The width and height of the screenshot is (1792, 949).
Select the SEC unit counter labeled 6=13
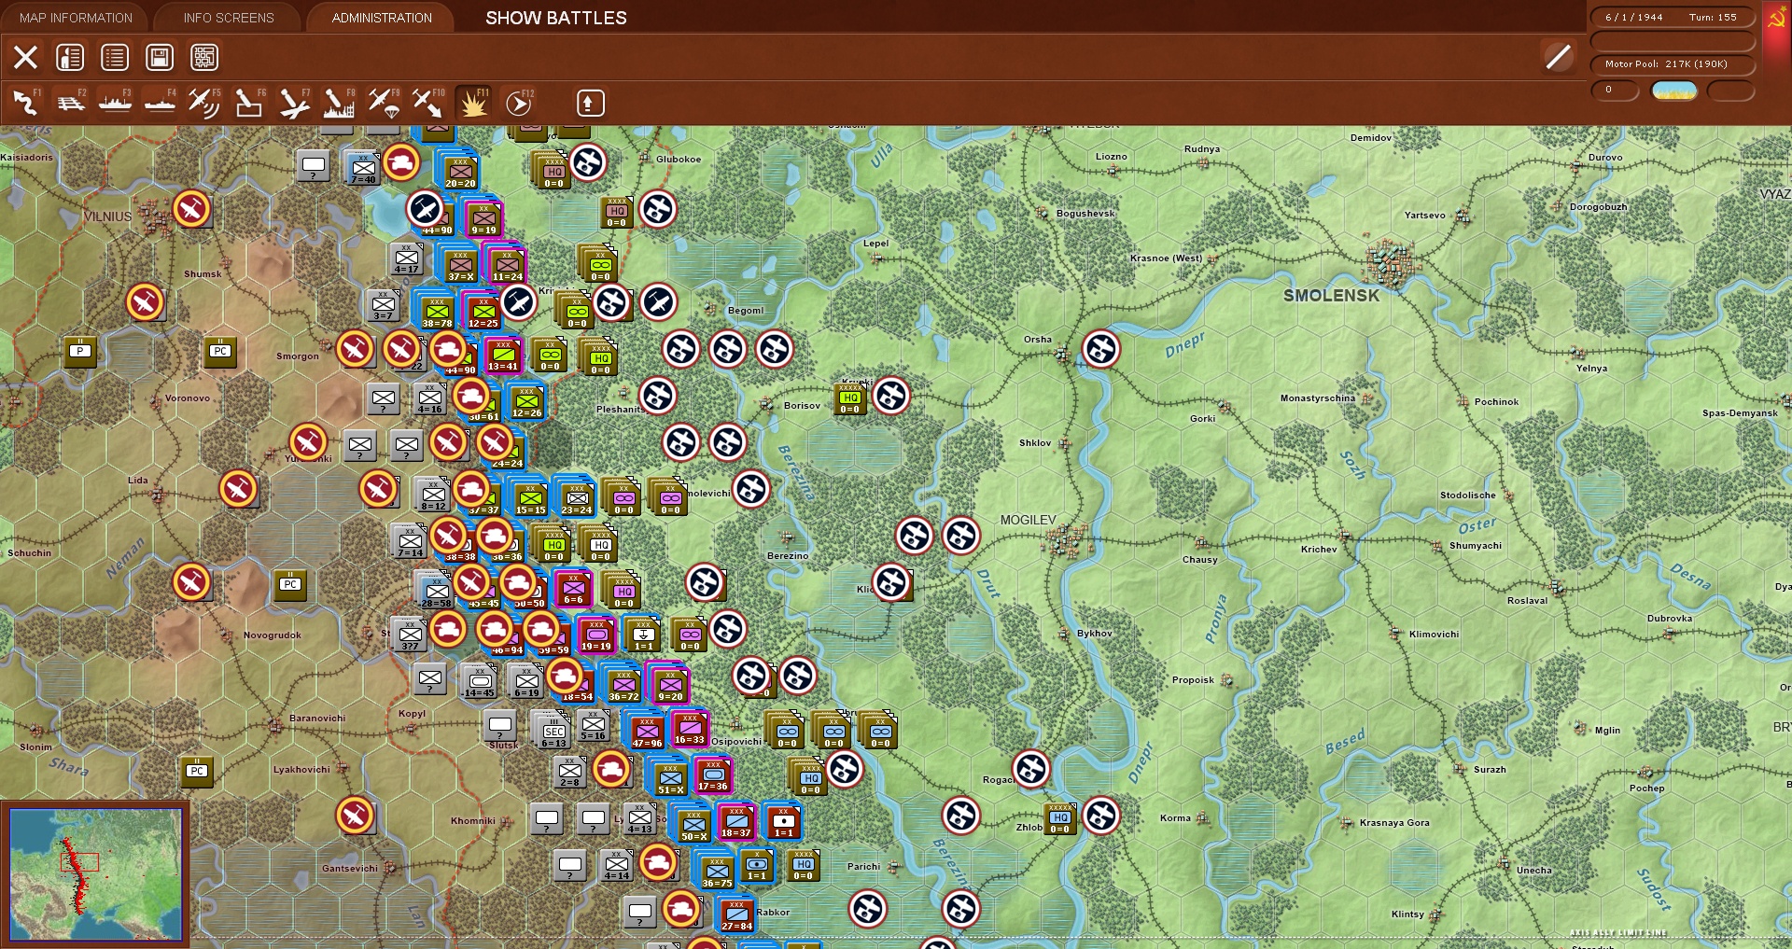[x=554, y=733]
